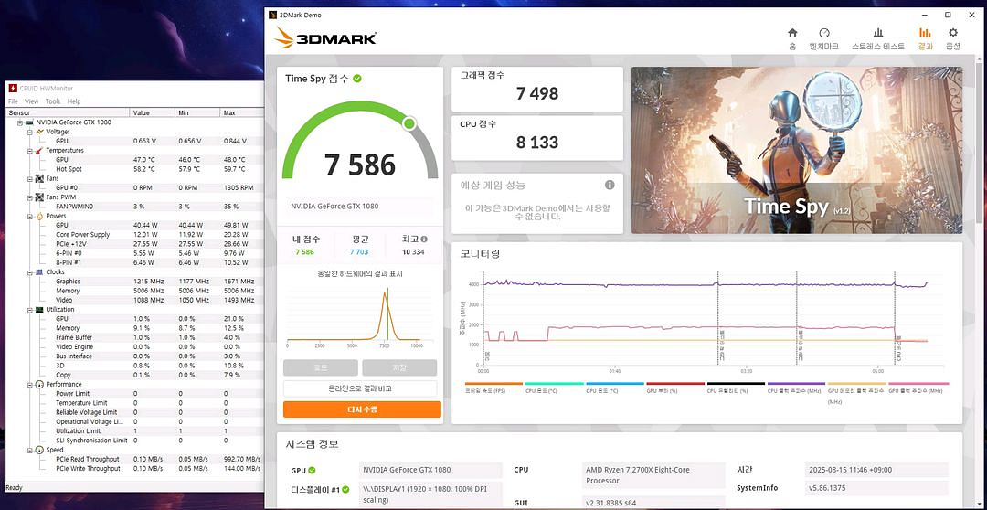Open the Options (옵션) gear icon
987x510 pixels.
953,33
